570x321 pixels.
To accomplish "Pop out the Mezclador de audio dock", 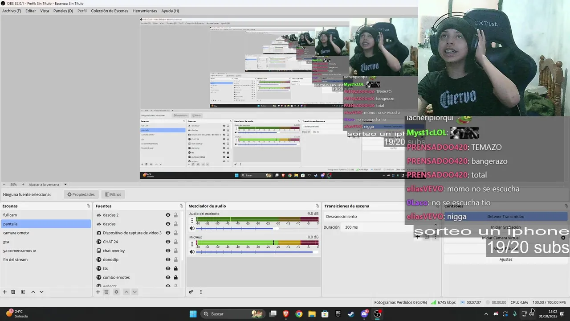I will 317,206.
